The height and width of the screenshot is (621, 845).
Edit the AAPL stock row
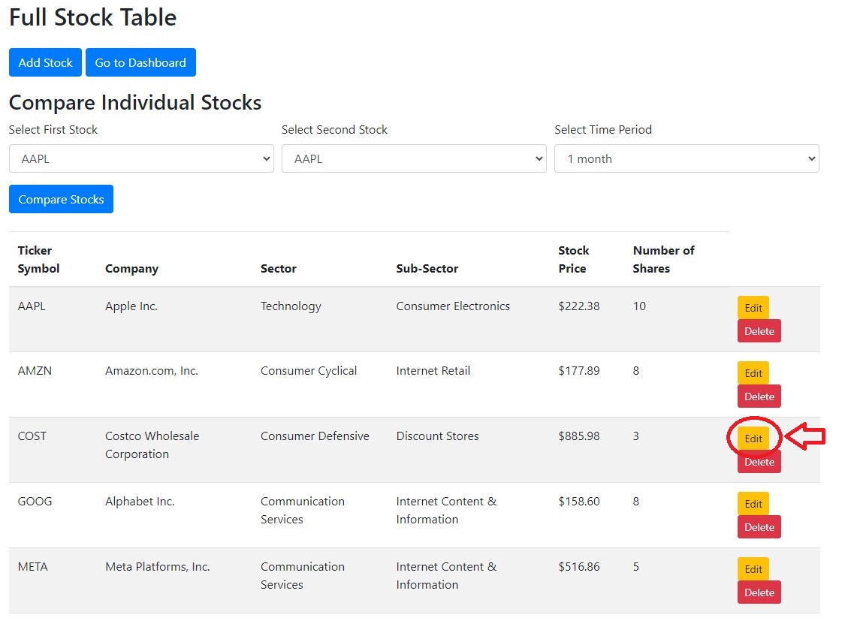pos(753,308)
